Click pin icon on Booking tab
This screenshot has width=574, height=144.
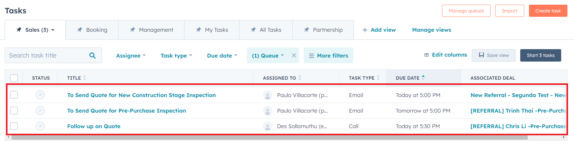pos(80,30)
